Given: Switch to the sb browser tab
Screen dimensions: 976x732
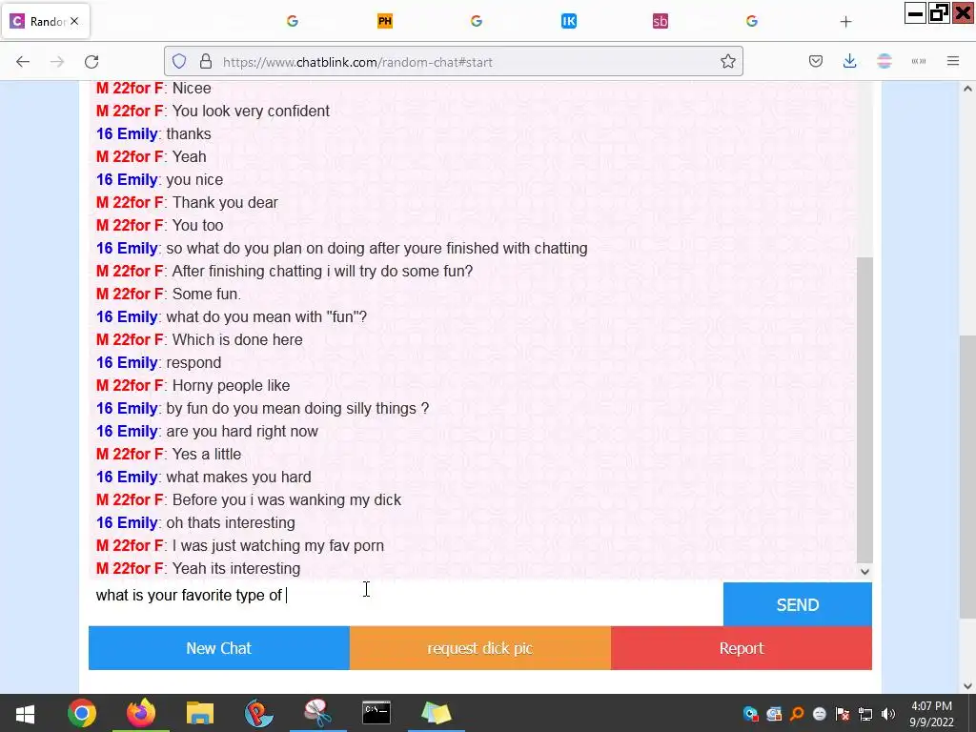Looking at the screenshot, I should [x=660, y=21].
